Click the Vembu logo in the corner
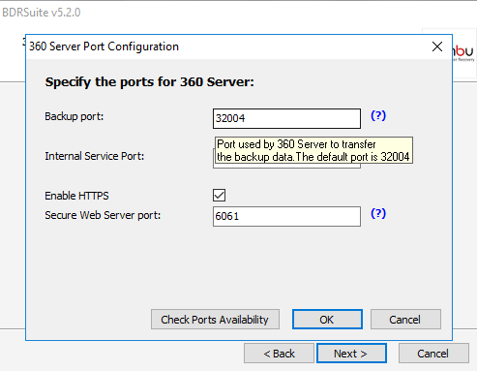 tap(463, 53)
